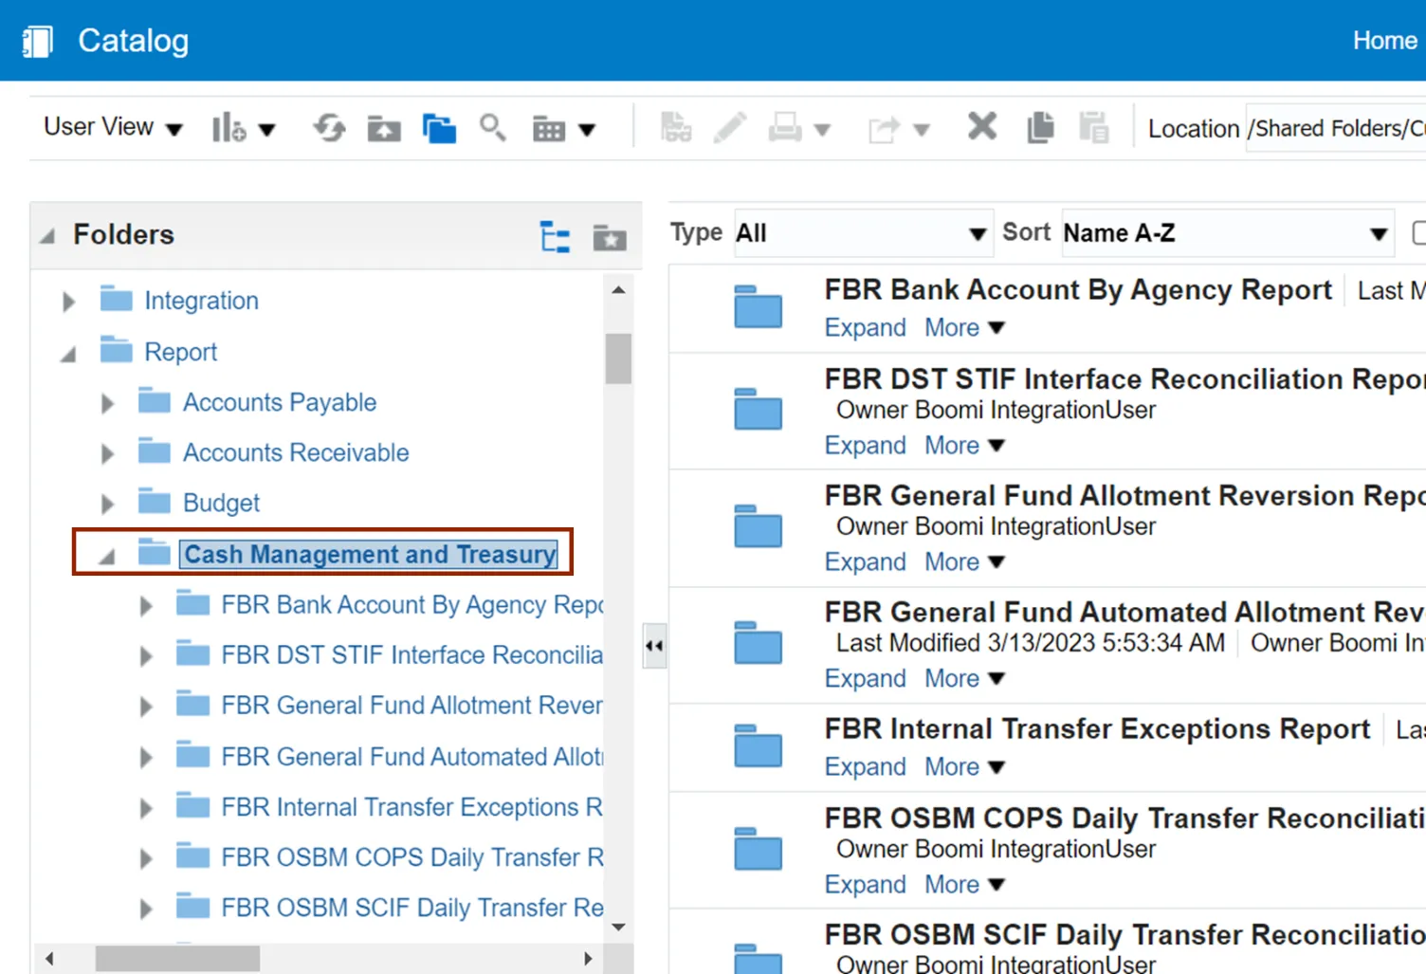Screen dimensions: 1426x974
Task: Open the Sort Name A-Z dropdown
Action: [1225, 233]
